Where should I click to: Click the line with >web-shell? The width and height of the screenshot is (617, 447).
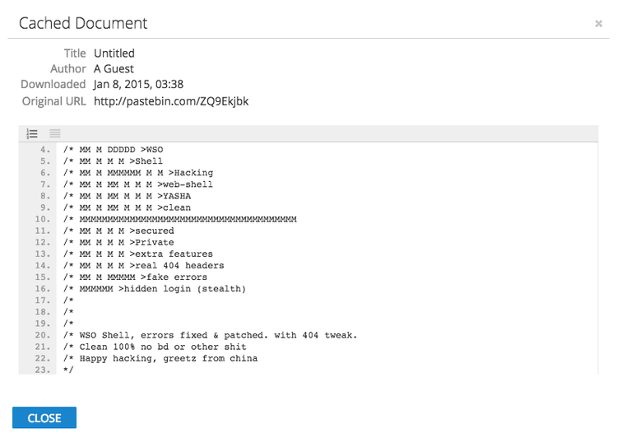coord(138,184)
